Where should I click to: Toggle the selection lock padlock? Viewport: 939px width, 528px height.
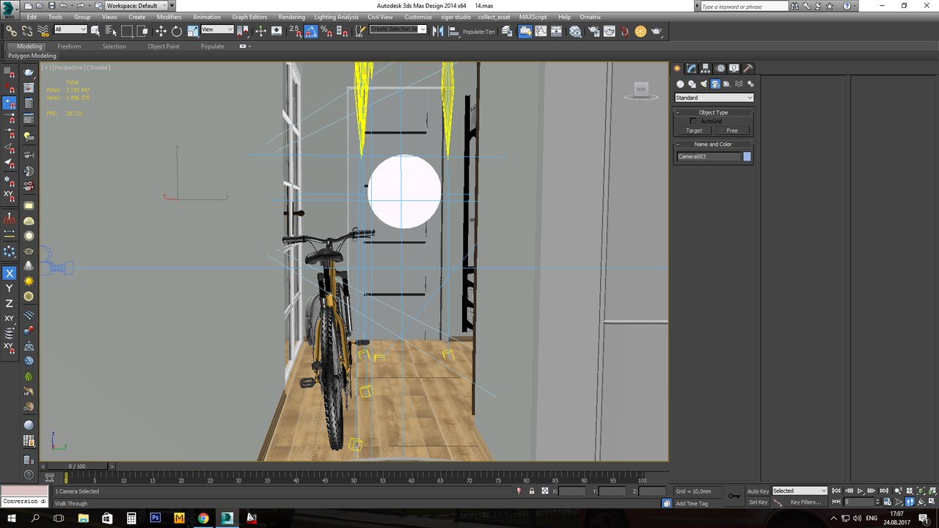coord(531,491)
